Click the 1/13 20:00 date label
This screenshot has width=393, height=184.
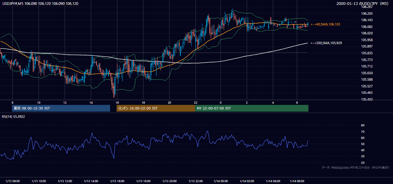(x=169, y=181)
